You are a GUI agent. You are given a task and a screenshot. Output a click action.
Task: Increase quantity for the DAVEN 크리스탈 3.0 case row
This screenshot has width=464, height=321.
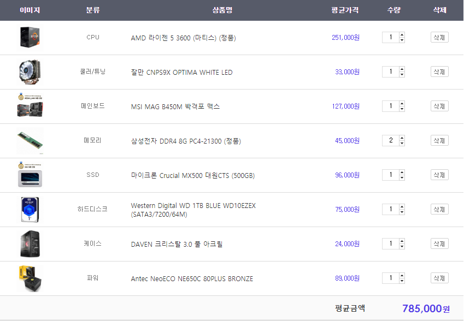[x=402, y=241]
